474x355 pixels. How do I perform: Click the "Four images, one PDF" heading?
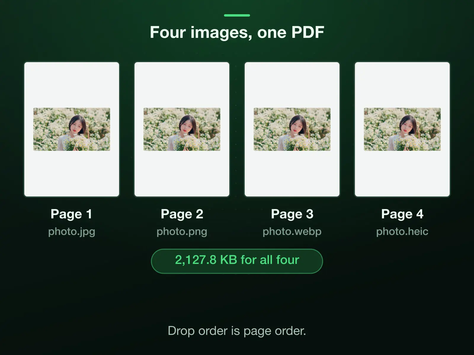click(x=237, y=32)
